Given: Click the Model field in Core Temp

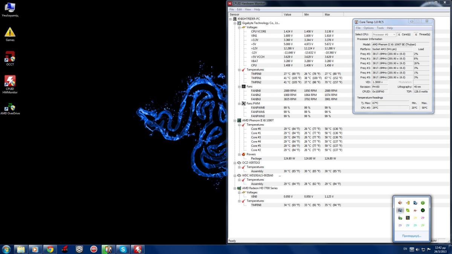Looking at the screenshot, I should point(400,44).
